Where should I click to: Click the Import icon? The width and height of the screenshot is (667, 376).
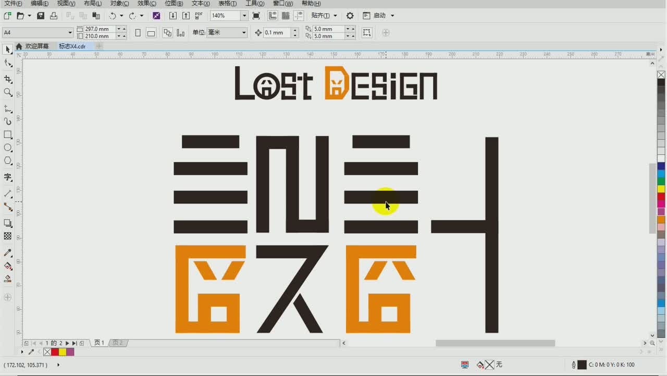(173, 16)
